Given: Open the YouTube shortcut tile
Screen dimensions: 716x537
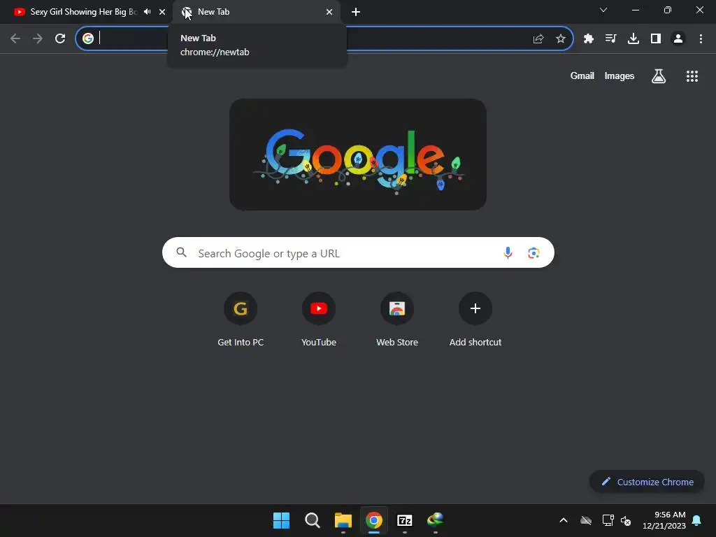Looking at the screenshot, I should [x=319, y=320].
